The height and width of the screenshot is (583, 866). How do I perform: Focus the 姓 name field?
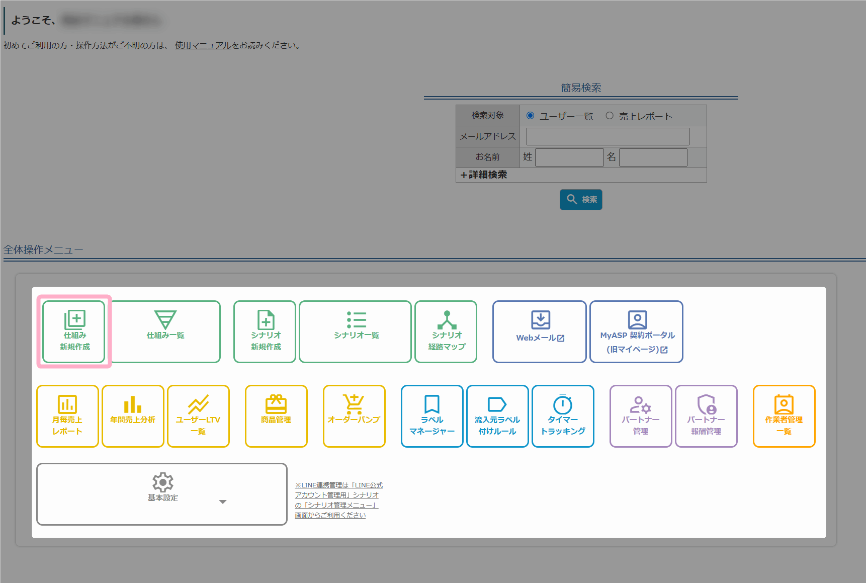click(569, 157)
